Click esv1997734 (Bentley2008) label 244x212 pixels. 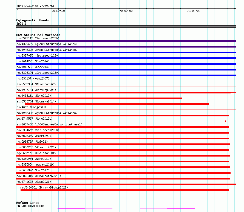36,90
